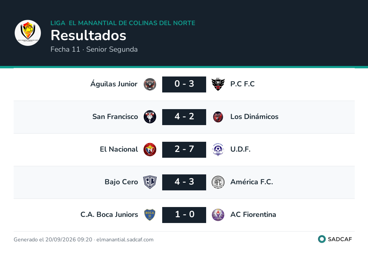
Task: Click the 2 - 7 match score
Action: click(x=184, y=150)
